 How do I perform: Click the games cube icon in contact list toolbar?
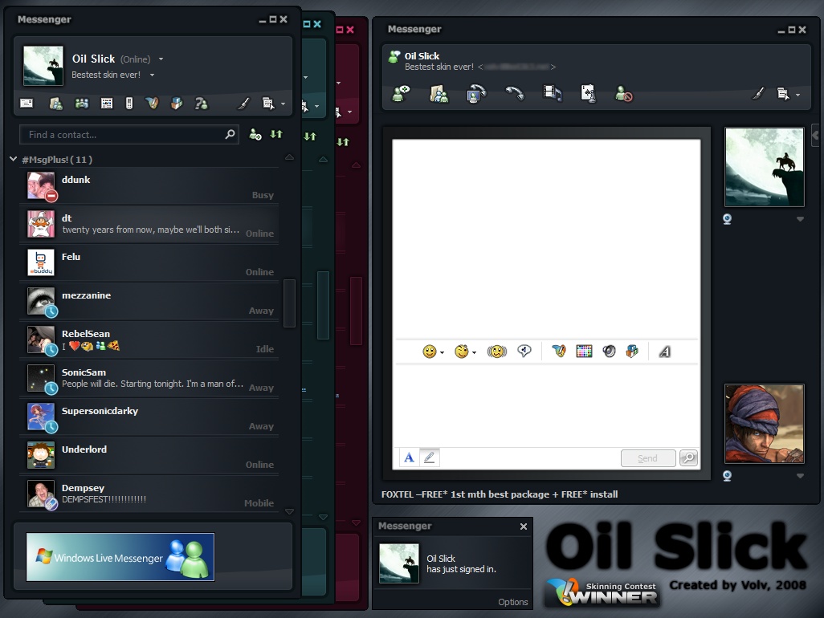pyautogui.click(x=177, y=104)
